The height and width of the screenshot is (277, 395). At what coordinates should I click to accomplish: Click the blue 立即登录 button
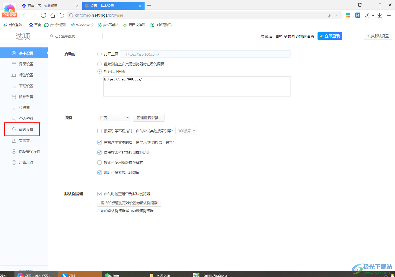330,36
